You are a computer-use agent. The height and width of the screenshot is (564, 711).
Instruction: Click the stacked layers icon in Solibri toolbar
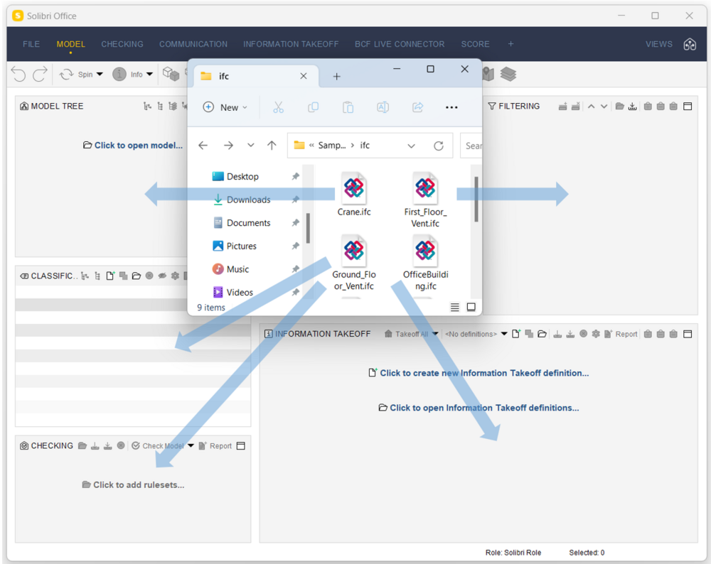coord(508,74)
